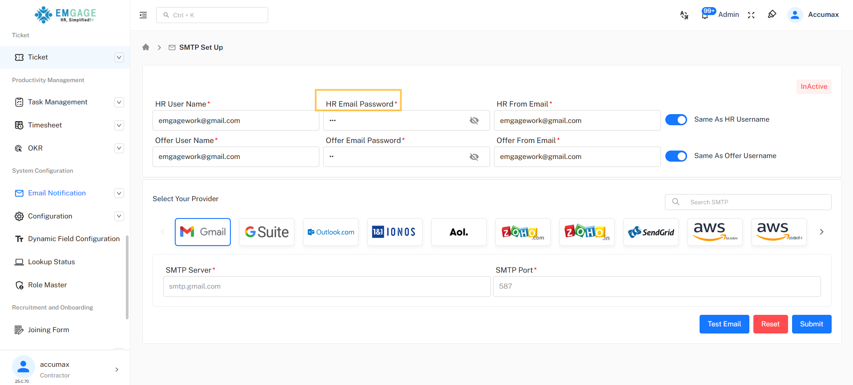Toggle fullscreen mode icon

pyautogui.click(x=751, y=15)
